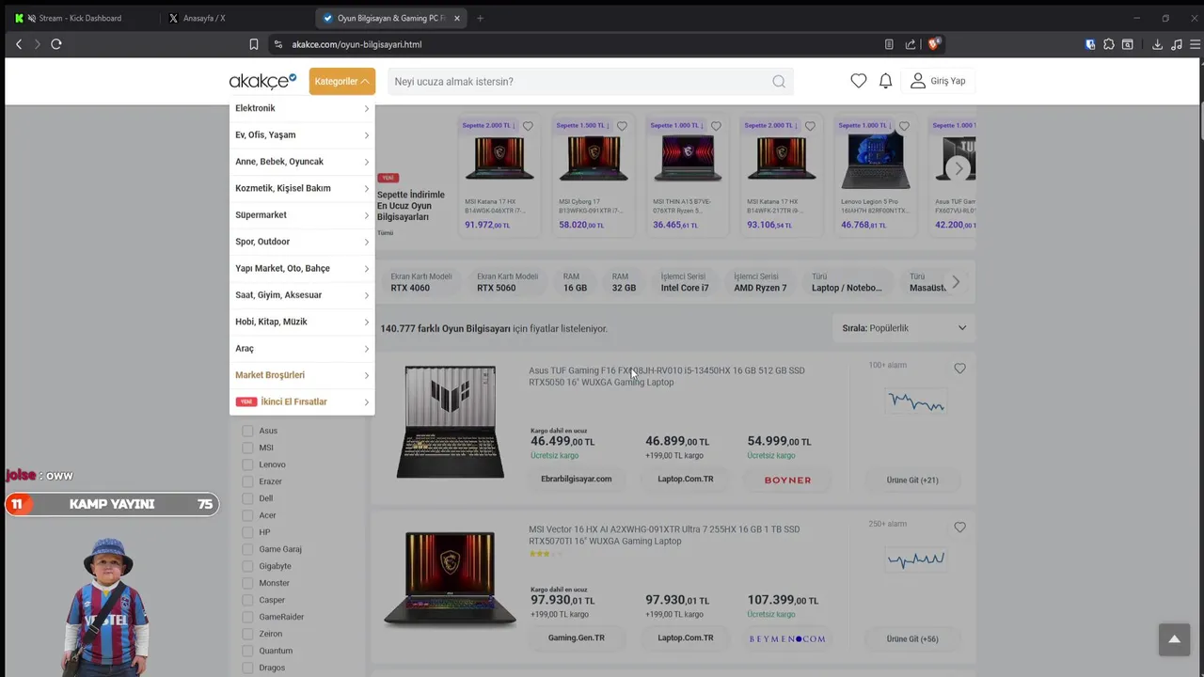Open the media music note icon

1177,44
